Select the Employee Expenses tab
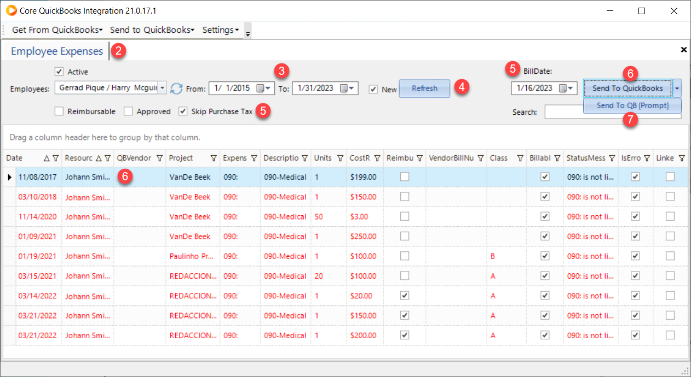 pos(57,51)
